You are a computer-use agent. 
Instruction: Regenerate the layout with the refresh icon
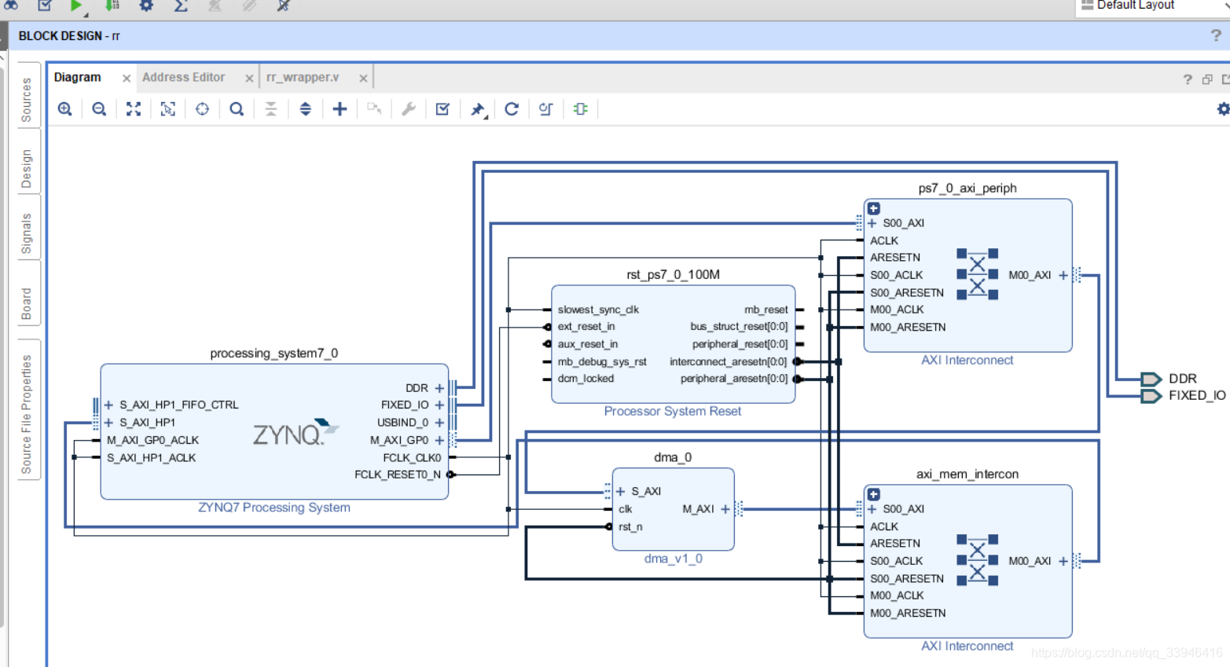(x=512, y=109)
